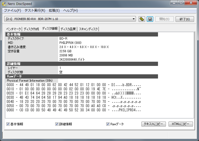The width and height of the screenshot is (199, 141).
Task: Click the BD-R disc type value
Action: coord(63,39)
